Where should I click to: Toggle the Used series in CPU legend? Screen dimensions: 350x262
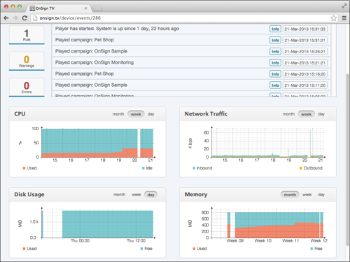click(x=29, y=168)
